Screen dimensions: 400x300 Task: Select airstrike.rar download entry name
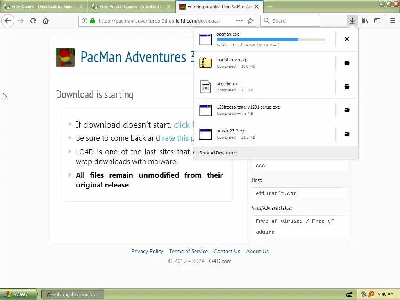coord(227,84)
